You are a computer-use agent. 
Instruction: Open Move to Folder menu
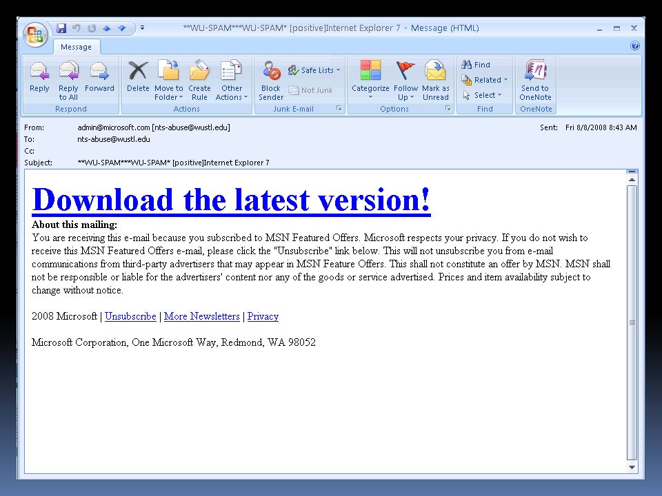[x=169, y=81]
